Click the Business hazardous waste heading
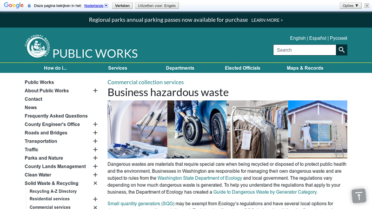This screenshot has width=372, height=209. 168,92
